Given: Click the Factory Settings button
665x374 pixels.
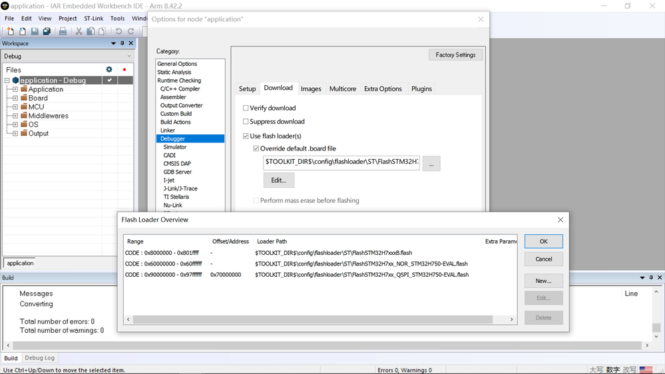Looking at the screenshot, I should 455,55.
